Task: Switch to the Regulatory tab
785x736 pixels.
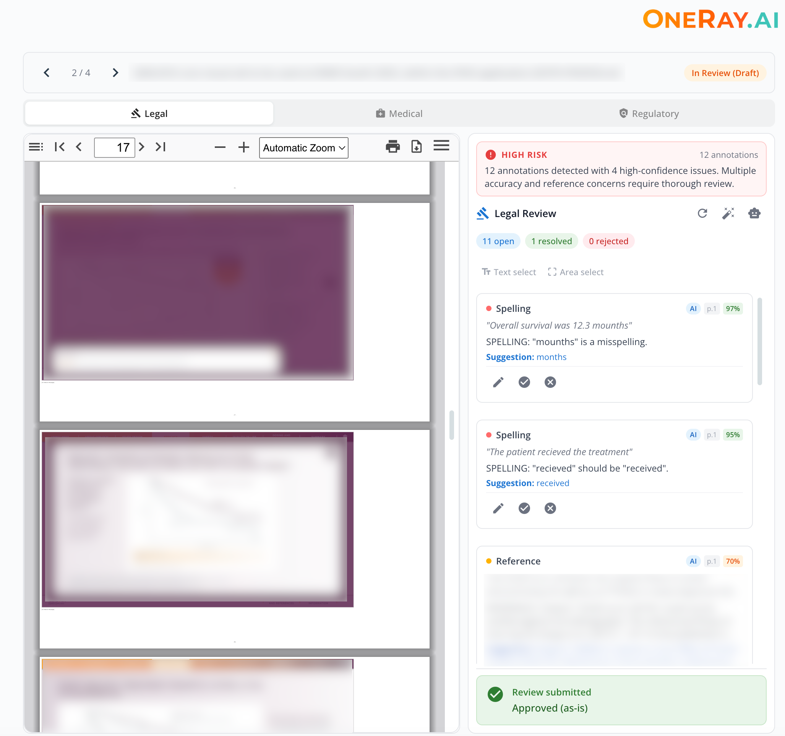Action: tap(649, 114)
